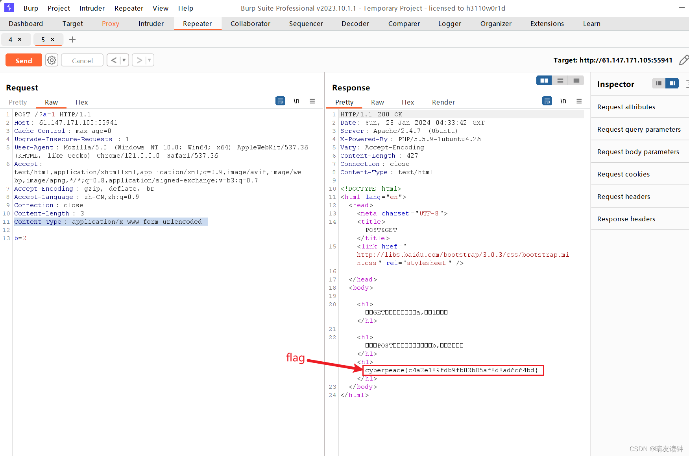Screen dimensions: 689x456
Task: Switch to the Intruder tool tab
Action: click(151, 24)
